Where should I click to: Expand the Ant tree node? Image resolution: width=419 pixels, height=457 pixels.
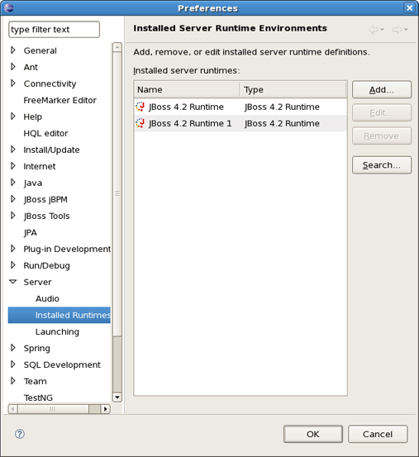tap(13, 67)
